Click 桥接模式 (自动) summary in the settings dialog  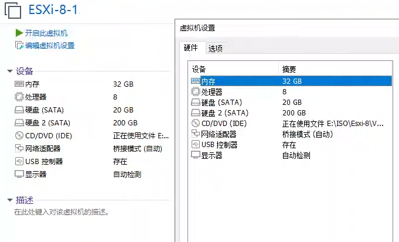coord(308,134)
